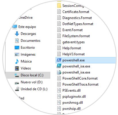Select FileSystem.format file name

pos(76,36)
